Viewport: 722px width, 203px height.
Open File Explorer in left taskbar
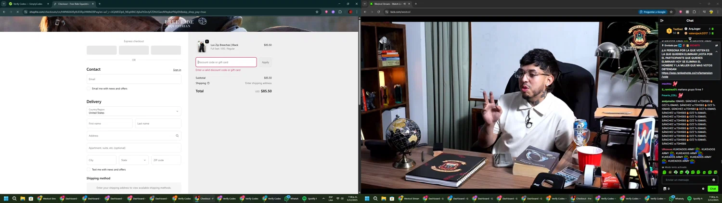23,198
